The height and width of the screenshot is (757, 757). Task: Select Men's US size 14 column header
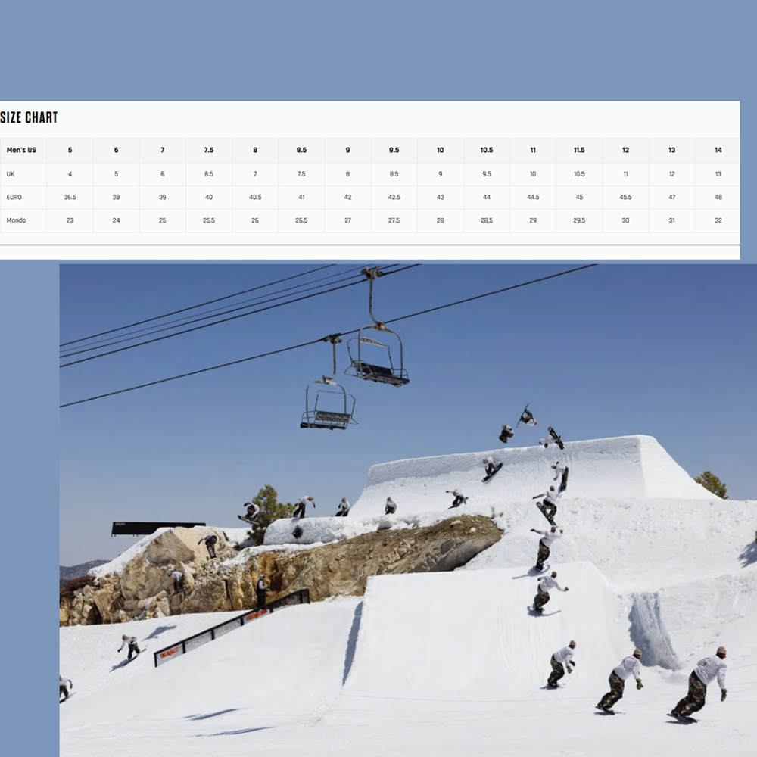pos(718,150)
